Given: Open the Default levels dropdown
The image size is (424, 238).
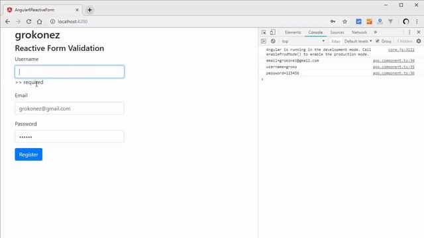Looking at the screenshot, I should 358,41.
